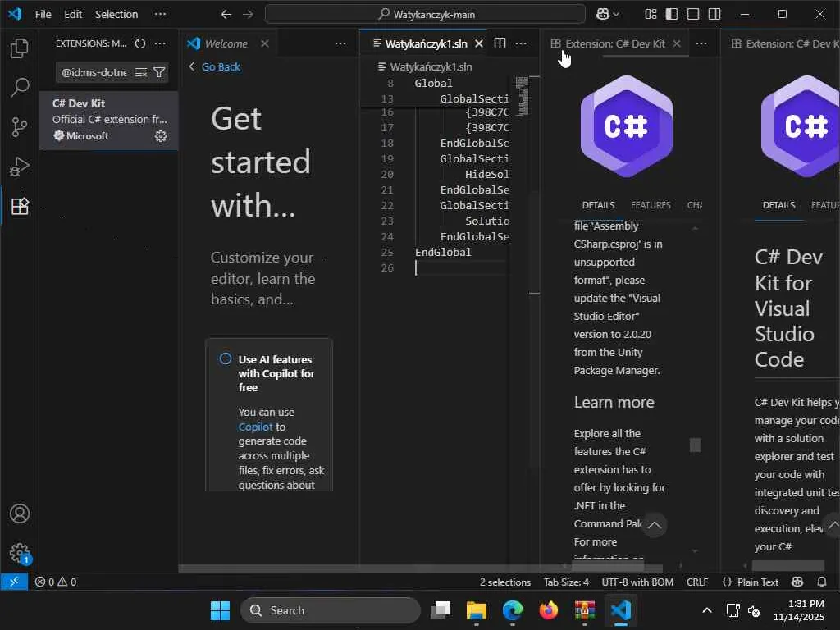Expand the overflow menu ellipsis in menu bar

coord(160,15)
